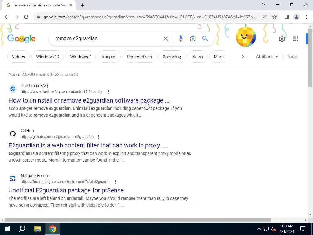Open File Explorer from taskbar
This screenshot has height=235, width=313.
pos(37,229)
